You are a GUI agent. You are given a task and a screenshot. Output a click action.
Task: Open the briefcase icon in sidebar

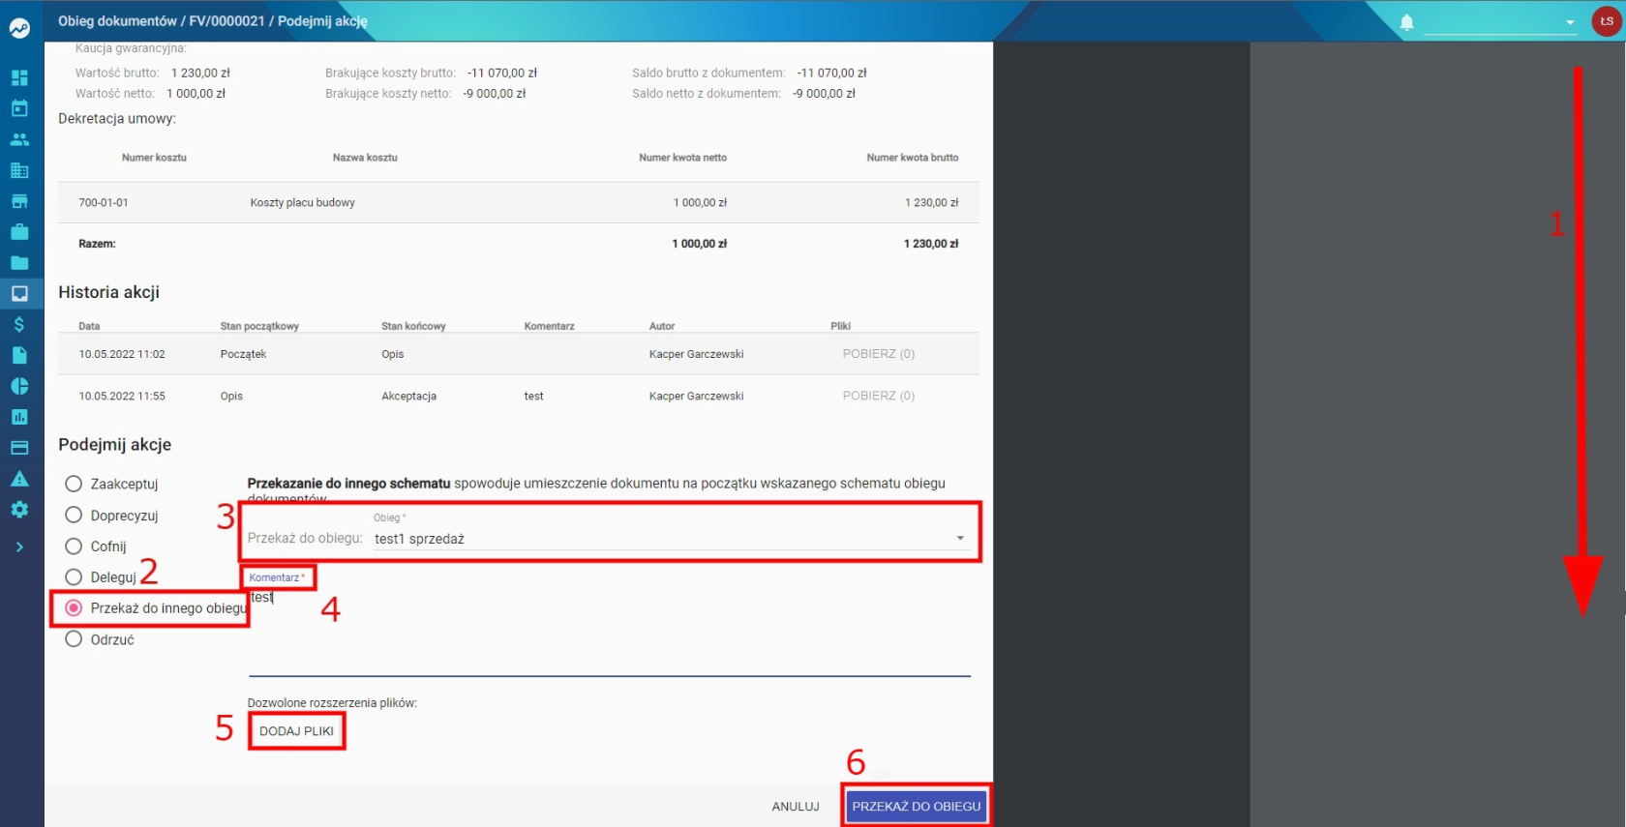pos(19,232)
